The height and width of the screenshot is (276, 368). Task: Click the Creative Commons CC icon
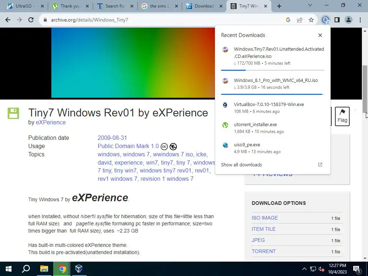(164, 147)
